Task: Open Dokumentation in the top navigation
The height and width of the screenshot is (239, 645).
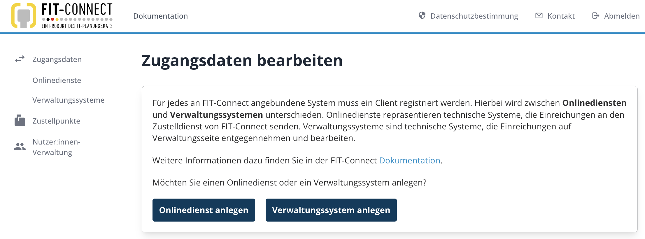Action: (x=160, y=16)
